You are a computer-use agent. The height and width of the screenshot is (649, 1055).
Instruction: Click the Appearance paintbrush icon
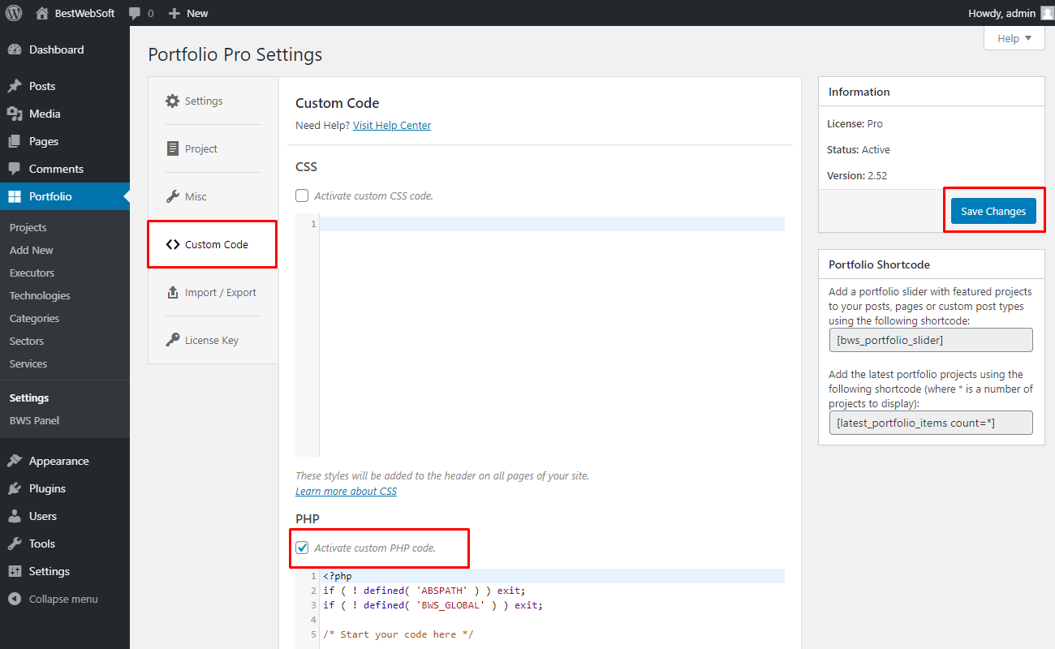point(15,461)
